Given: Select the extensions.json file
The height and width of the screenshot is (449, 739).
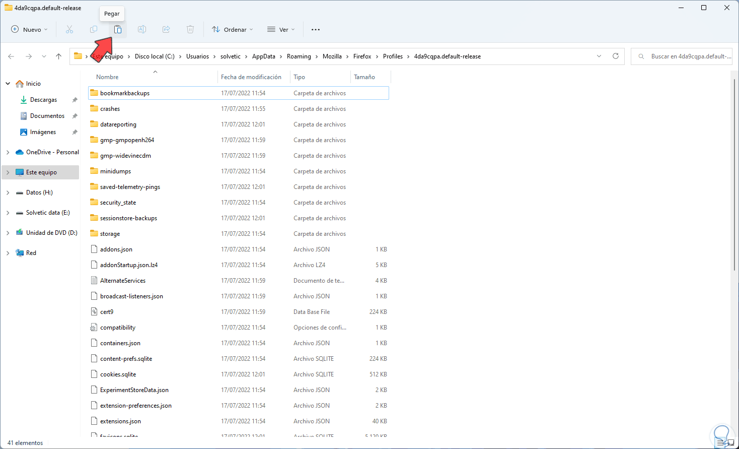Looking at the screenshot, I should [239, 421].
